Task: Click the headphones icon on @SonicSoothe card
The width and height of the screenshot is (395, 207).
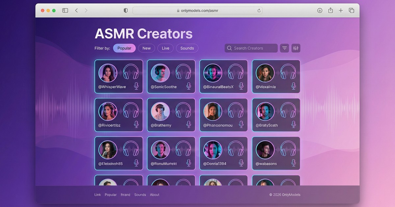Action: pyautogui.click(x=183, y=72)
